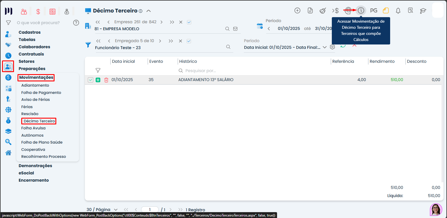Click the user-with-gear icon in left sidebar
This screenshot has height=218, width=447.
point(8,34)
